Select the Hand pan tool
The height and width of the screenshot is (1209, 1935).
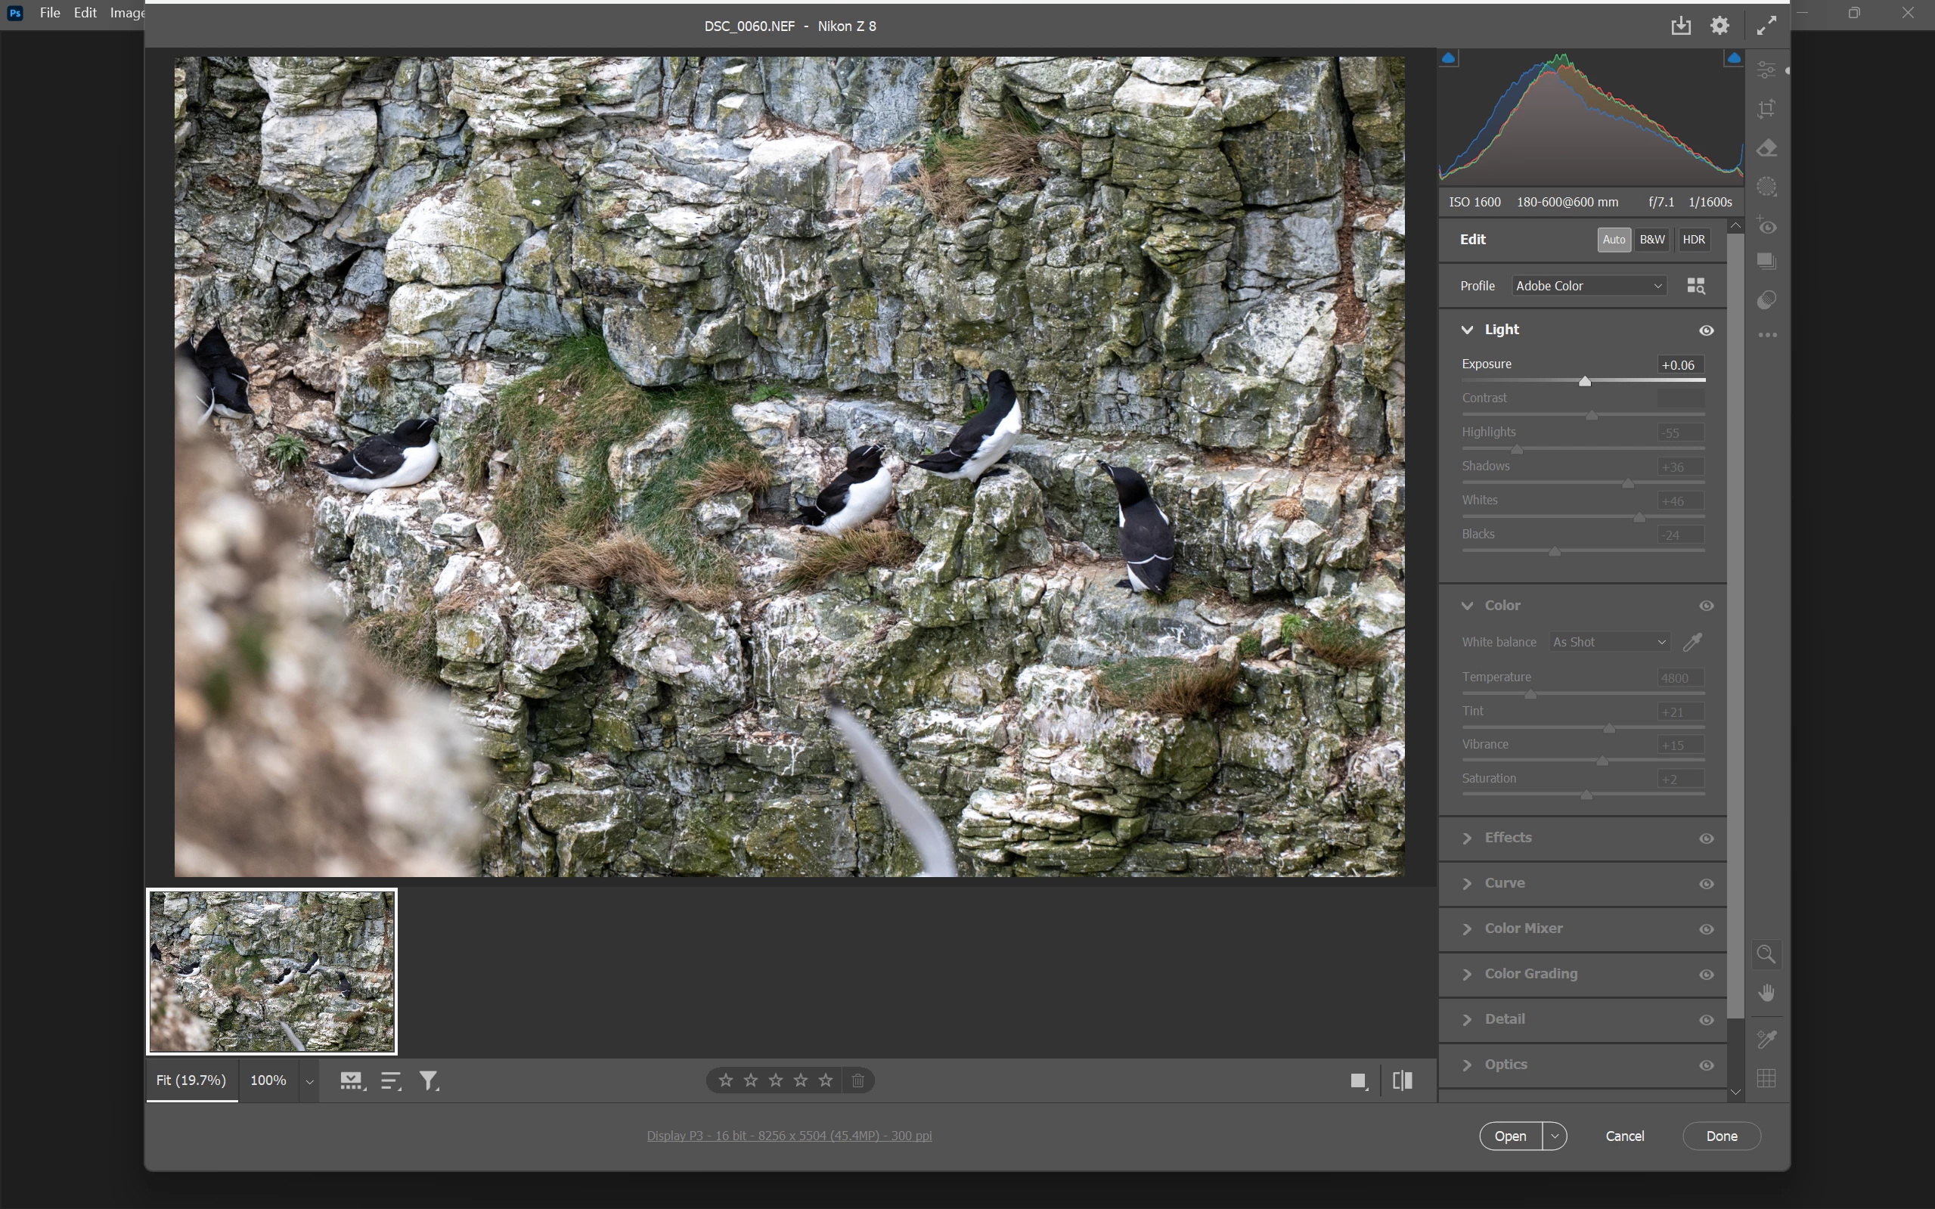[1766, 993]
